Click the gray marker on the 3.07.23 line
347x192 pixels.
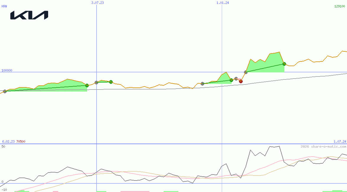(96, 82)
